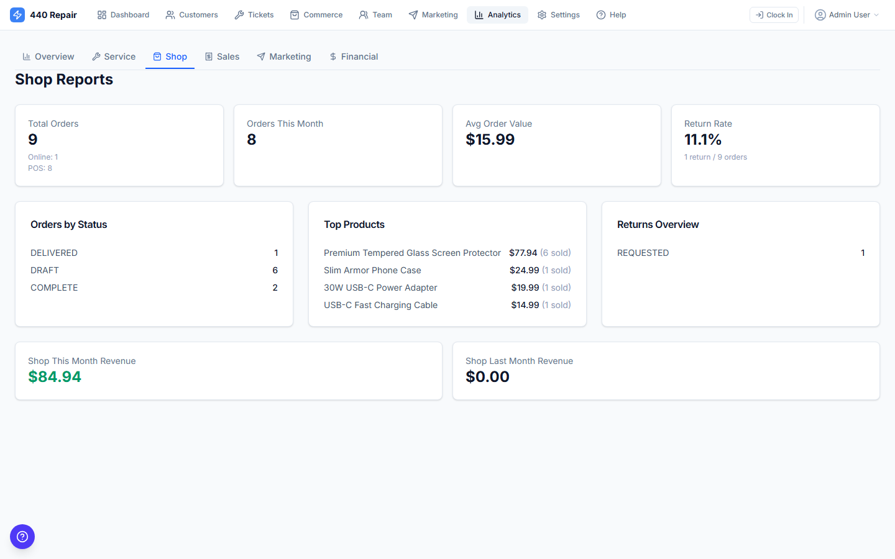Expand the Admin User dropdown
Screen dimensions: 895x559
[847, 14]
